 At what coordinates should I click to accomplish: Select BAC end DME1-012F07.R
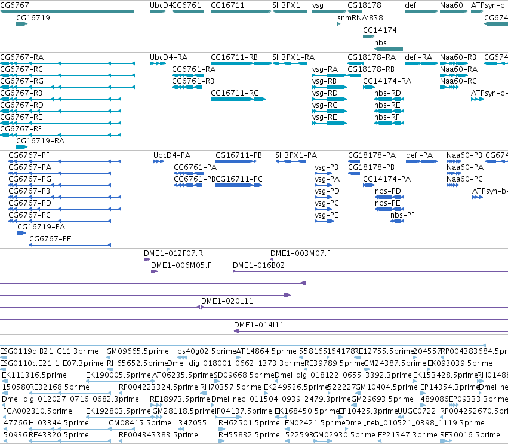pos(147,259)
